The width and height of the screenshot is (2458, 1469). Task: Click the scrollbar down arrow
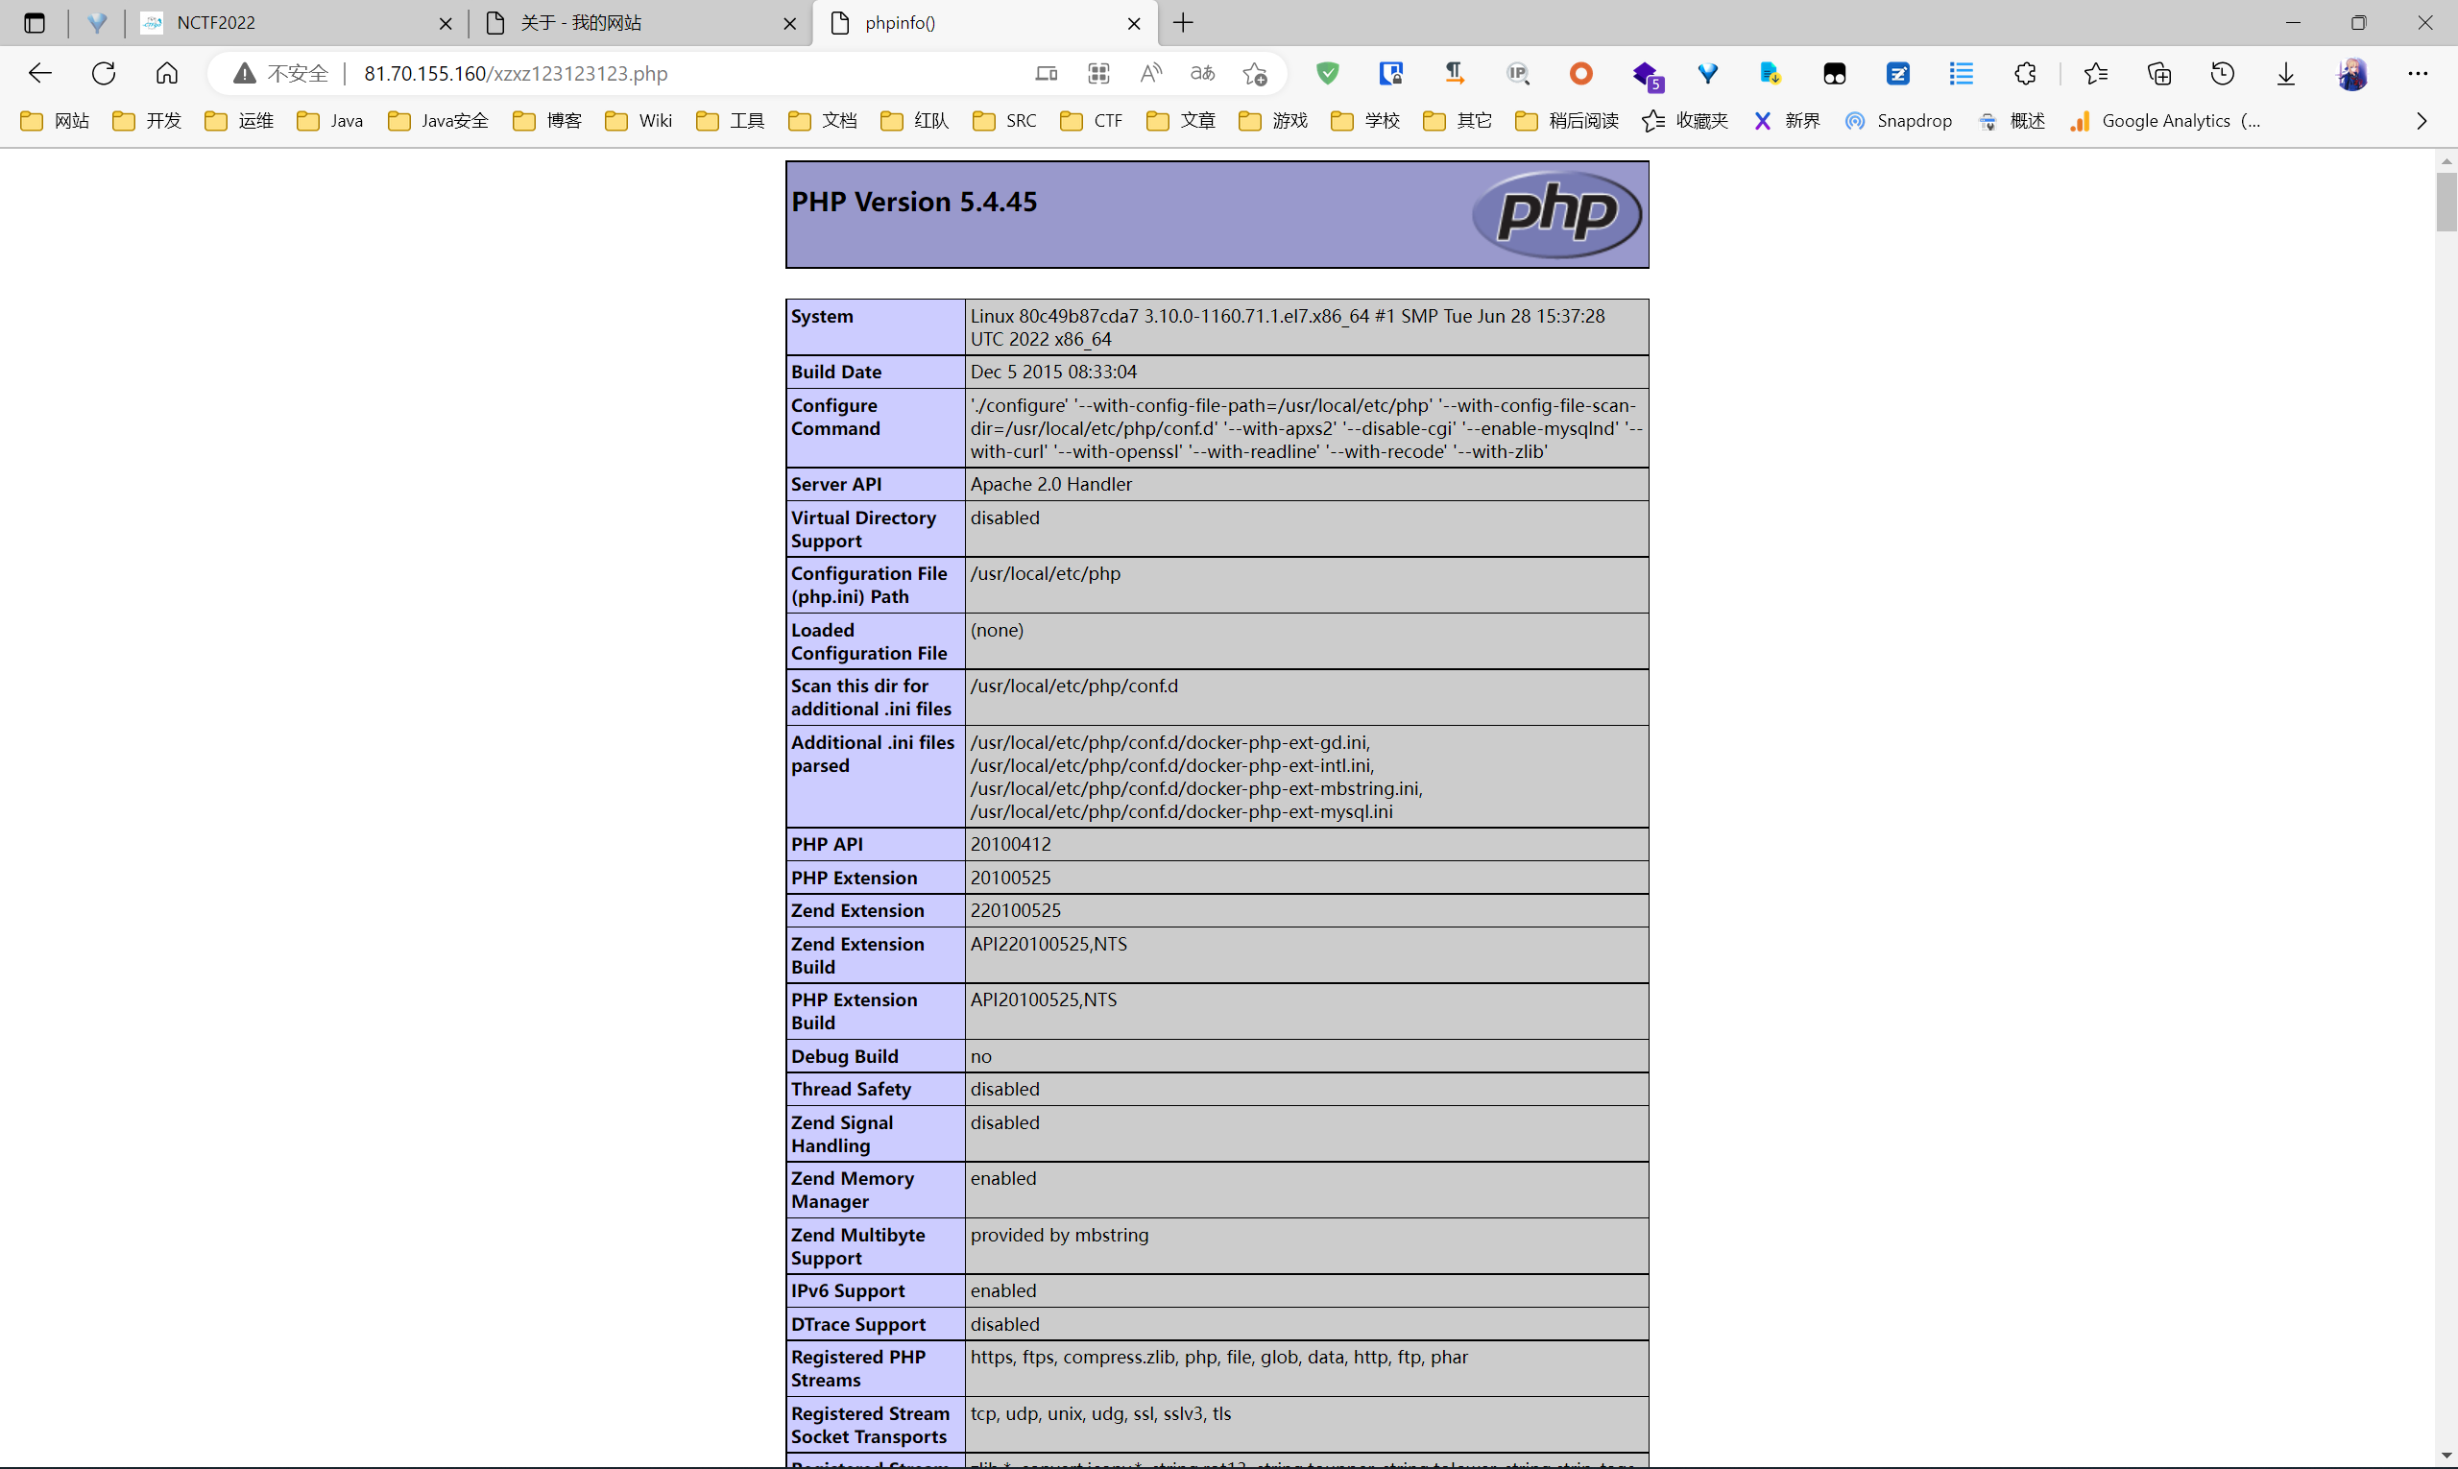pyautogui.click(x=2446, y=1457)
